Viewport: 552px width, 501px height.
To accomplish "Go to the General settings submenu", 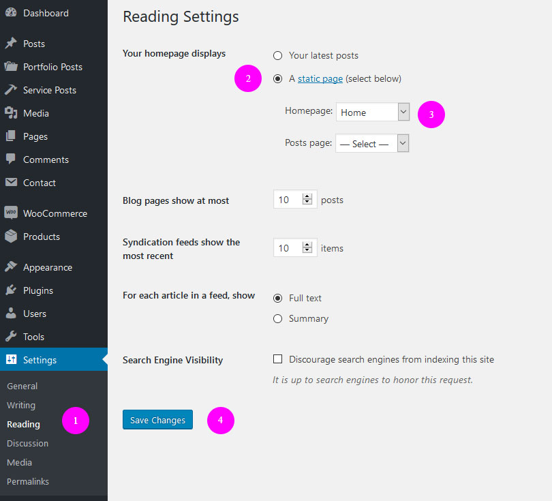I will 22,386.
